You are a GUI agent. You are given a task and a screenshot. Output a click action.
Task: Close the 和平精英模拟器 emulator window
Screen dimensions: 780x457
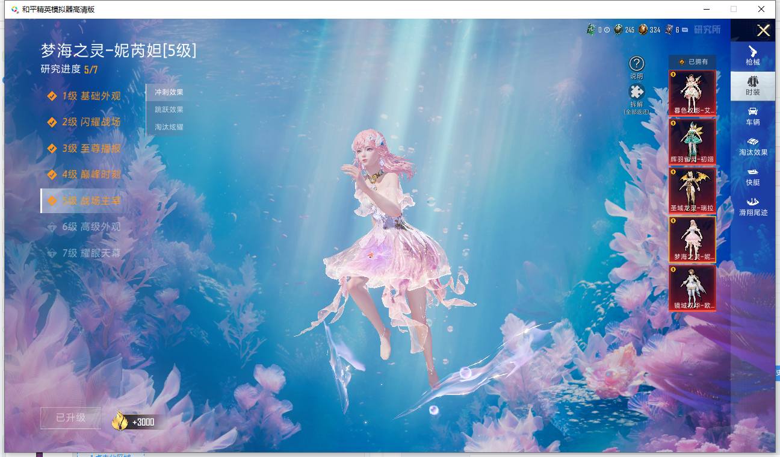click(x=761, y=9)
